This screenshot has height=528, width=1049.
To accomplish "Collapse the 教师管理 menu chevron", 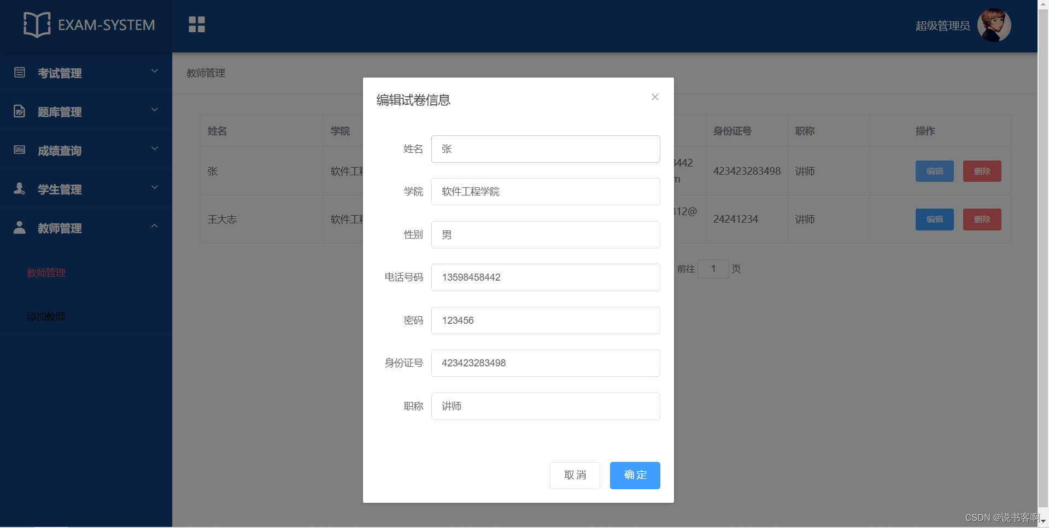I will pos(155,226).
